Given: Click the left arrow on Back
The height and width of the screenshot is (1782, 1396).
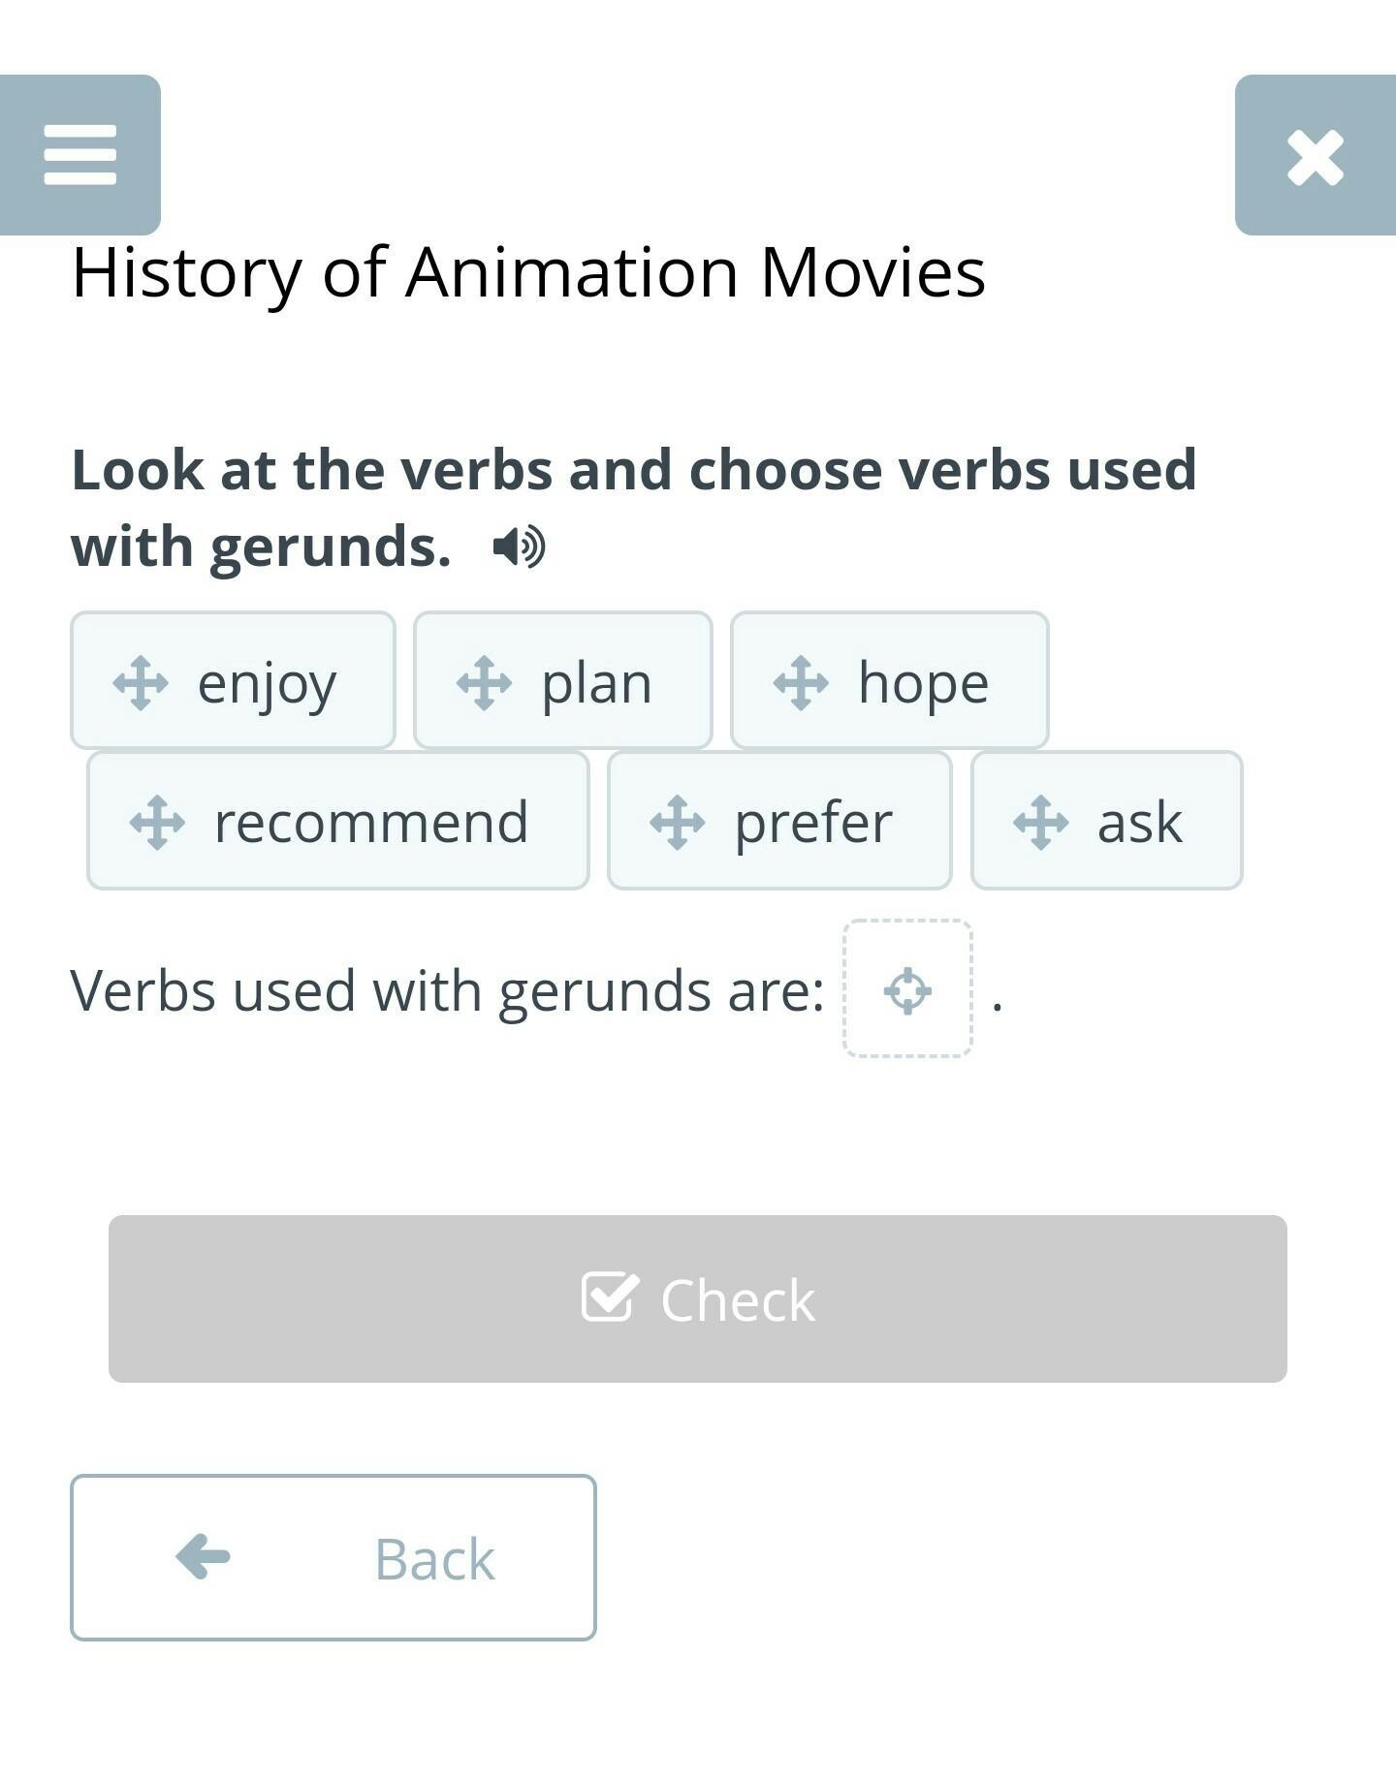Looking at the screenshot, I should coord(203,1557).
